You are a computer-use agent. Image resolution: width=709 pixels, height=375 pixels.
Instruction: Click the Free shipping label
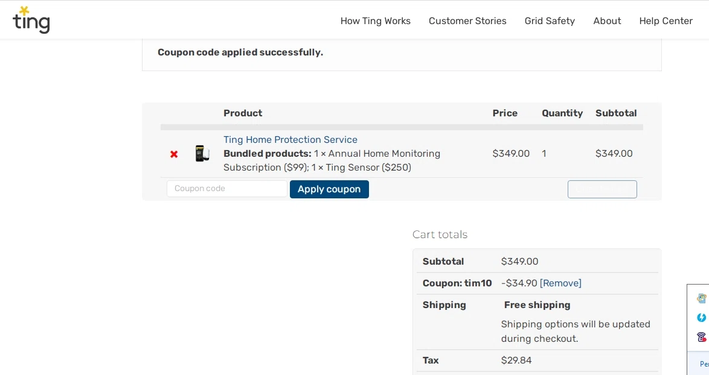(537, 305)
